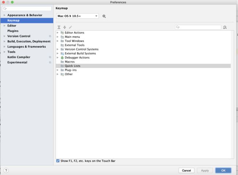This screenshot has height=175, width=238.
Task: Click the pencil Edit Shortcut icon
Action: click(70, 27)
